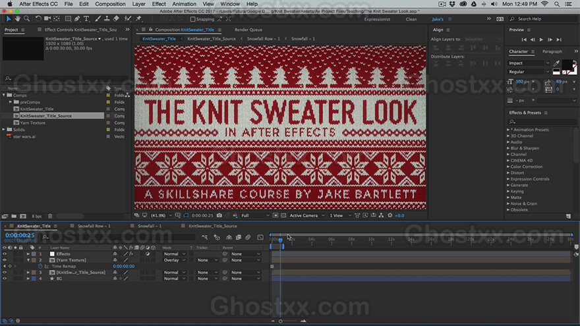Click the timeline zoom slider handle
The height and width of the screenshot is (326, 580).
tap(280, 321)
